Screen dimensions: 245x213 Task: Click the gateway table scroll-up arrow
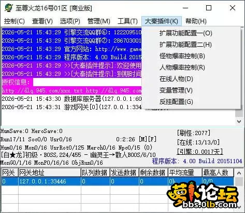(239, 173)
